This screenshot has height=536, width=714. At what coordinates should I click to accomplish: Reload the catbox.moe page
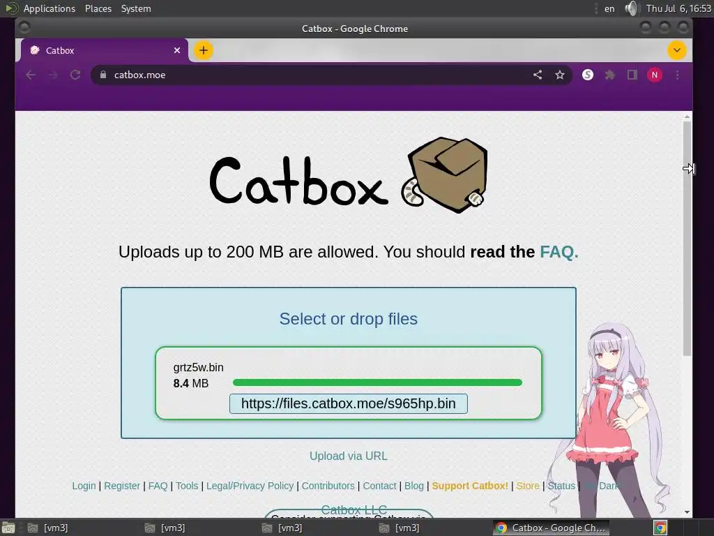(x=75, y=75)
